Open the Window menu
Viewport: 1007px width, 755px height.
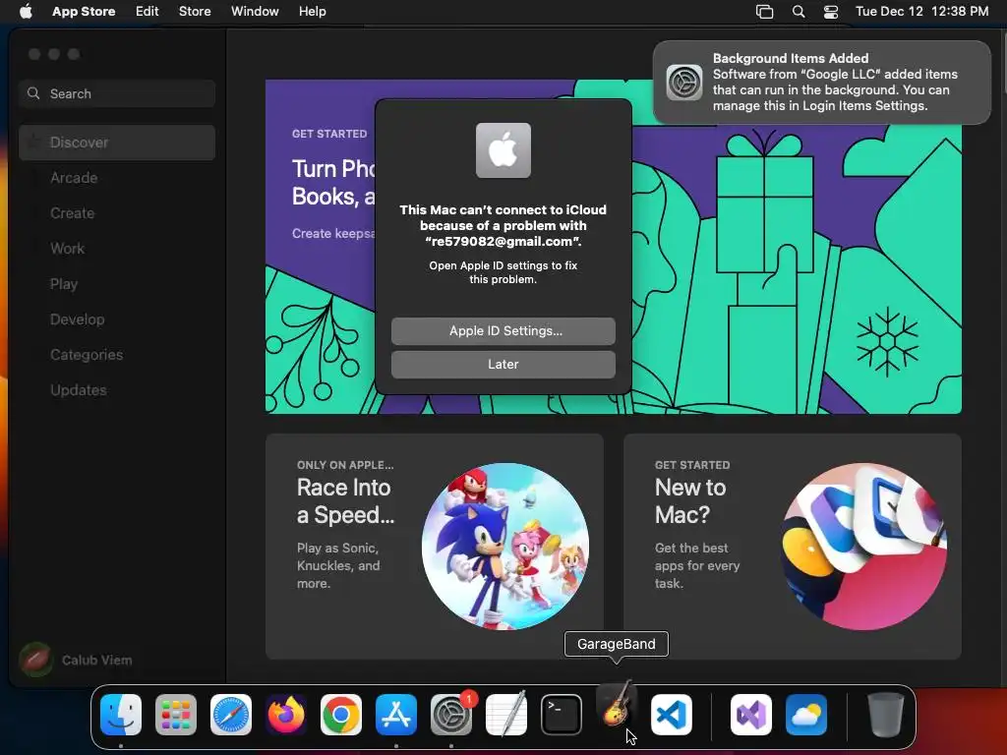(255, 12)
